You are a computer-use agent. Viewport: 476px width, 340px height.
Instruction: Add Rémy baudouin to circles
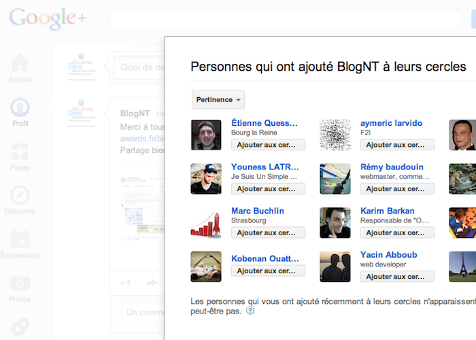[x=397, y=189]
